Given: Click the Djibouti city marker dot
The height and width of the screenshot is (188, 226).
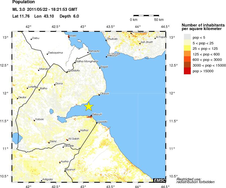Looking at the screenshot, I should 91,116.
